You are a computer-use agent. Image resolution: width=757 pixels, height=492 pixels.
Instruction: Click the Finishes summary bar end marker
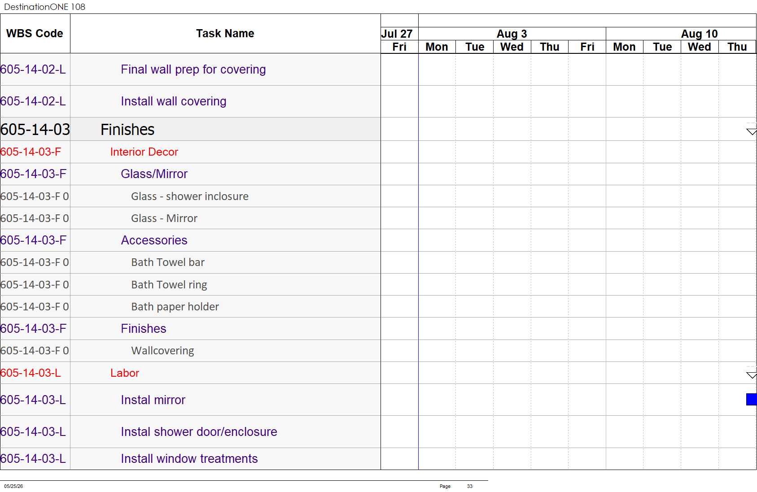click(751, 131)
